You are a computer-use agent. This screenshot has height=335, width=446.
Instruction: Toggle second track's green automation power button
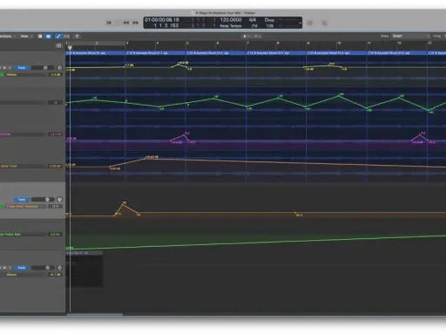[x=2, y=206]
